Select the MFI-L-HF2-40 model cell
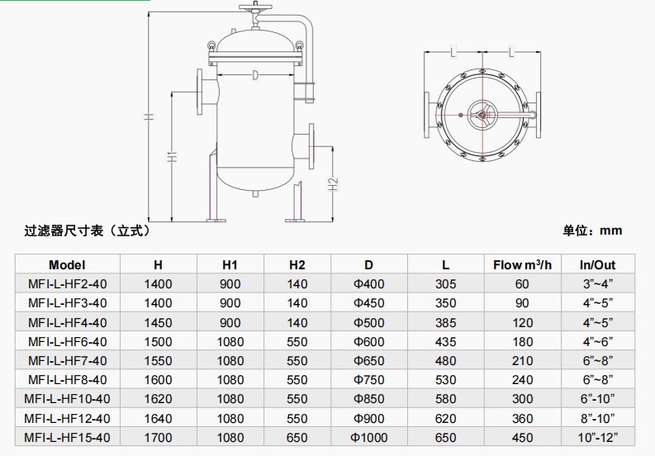The image size is (655, 456). point(68,284)
